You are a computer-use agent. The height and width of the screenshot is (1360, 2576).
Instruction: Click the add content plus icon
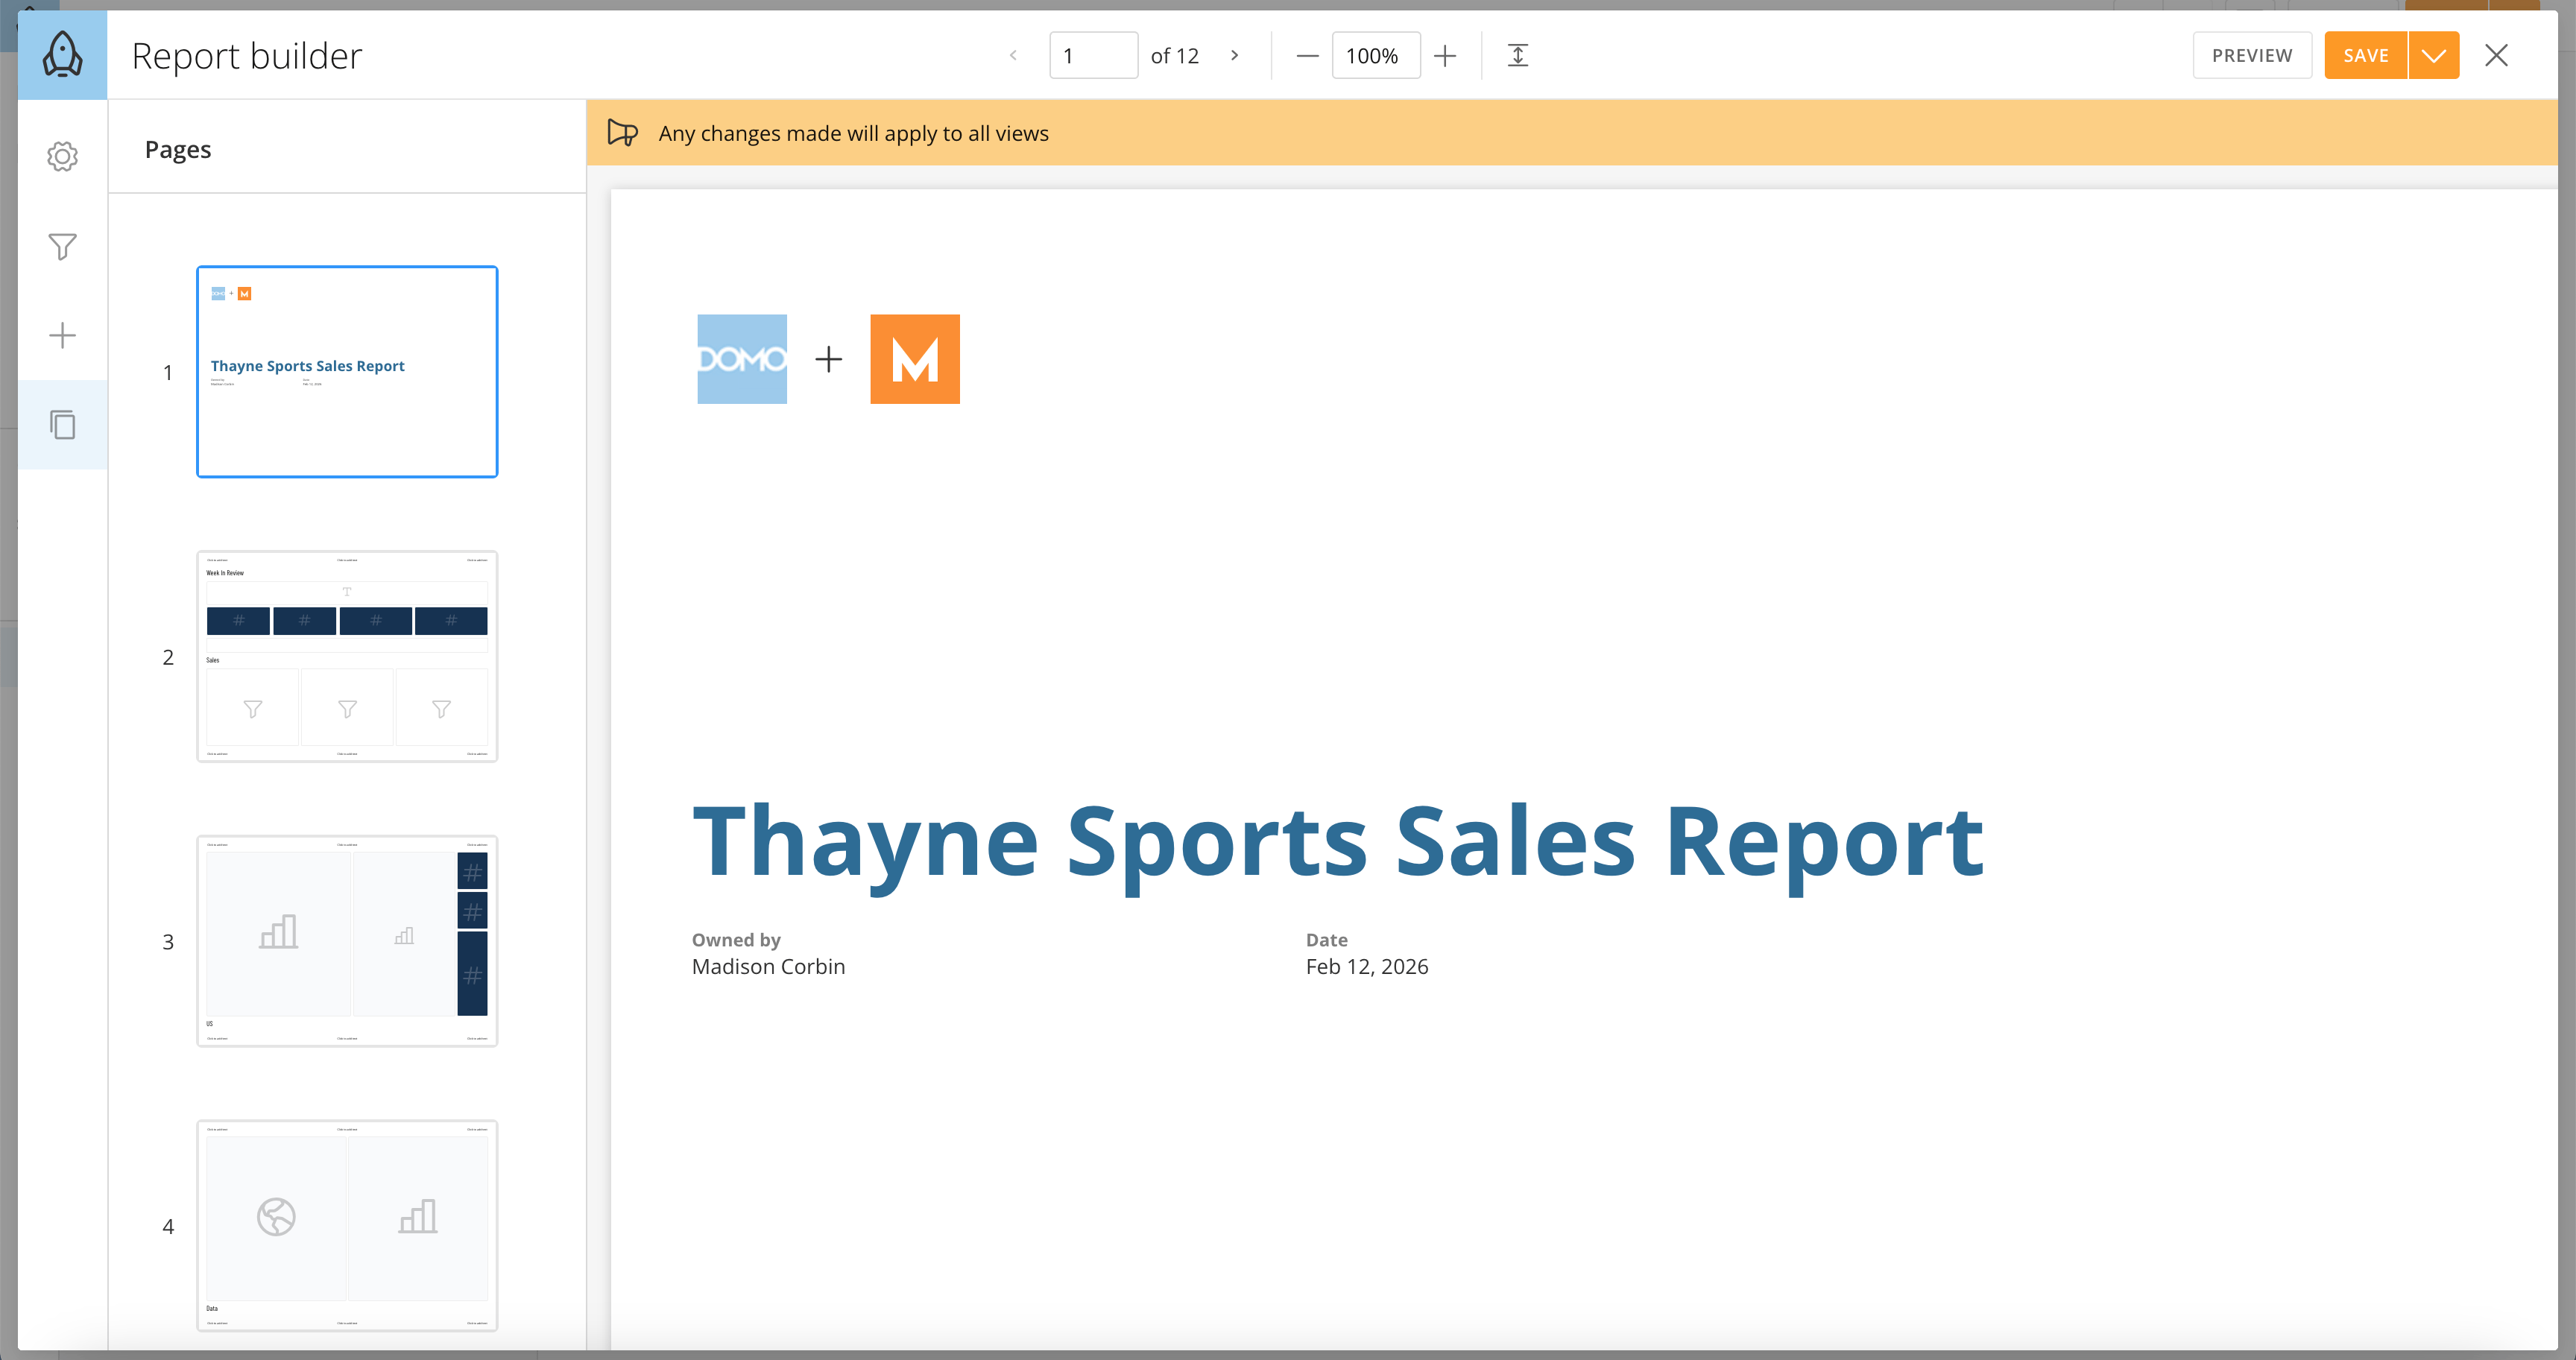[x=62, y=335]
